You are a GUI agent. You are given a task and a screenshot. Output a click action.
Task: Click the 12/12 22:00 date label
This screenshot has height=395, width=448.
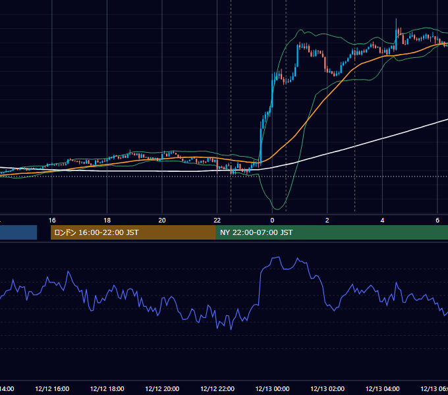217,388
